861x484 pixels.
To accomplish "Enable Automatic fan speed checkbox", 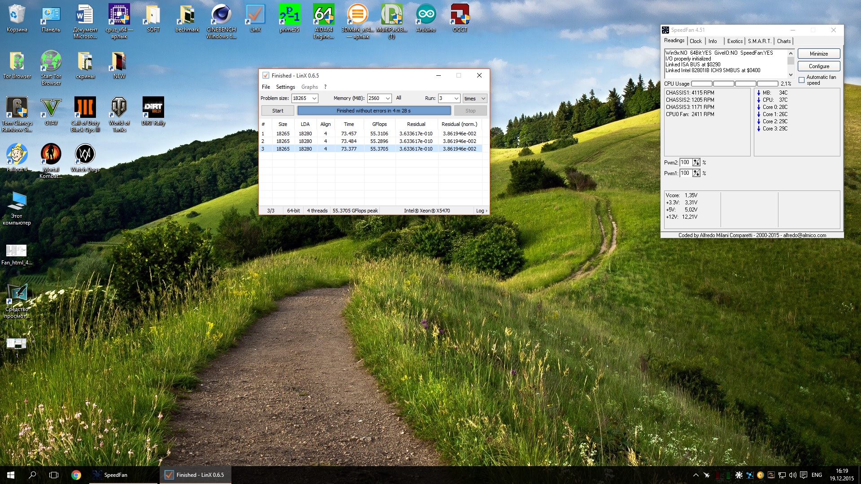I will point(801,80).
